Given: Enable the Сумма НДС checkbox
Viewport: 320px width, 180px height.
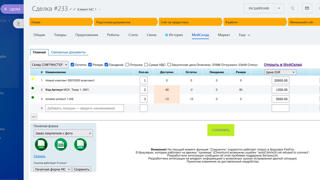Looking at the screenshot, I should (x=146, y=65).
